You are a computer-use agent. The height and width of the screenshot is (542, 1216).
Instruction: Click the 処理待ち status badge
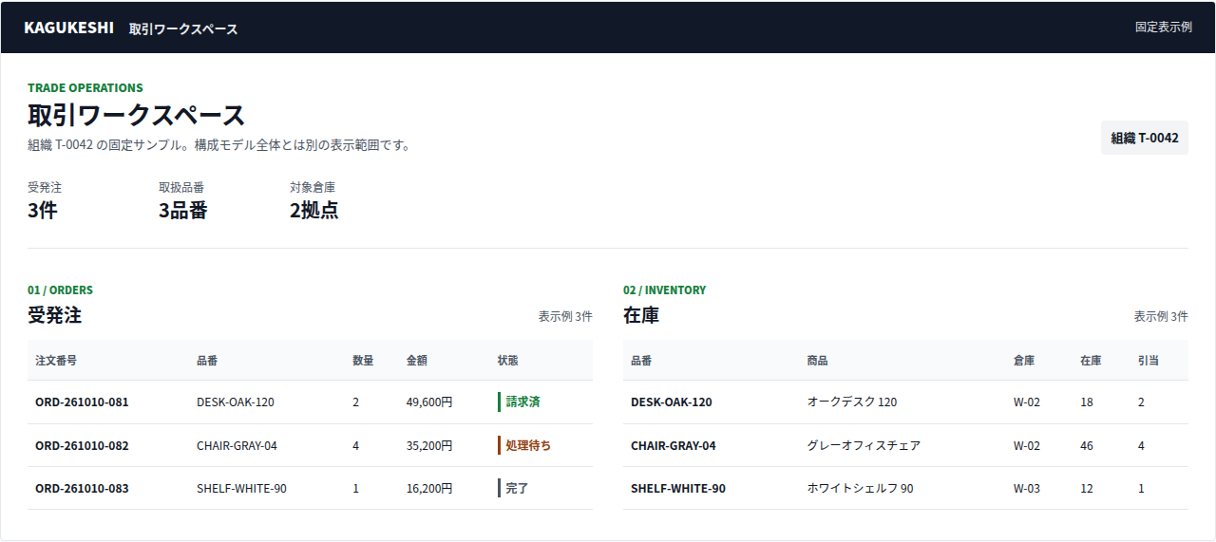tap(524, 446)
